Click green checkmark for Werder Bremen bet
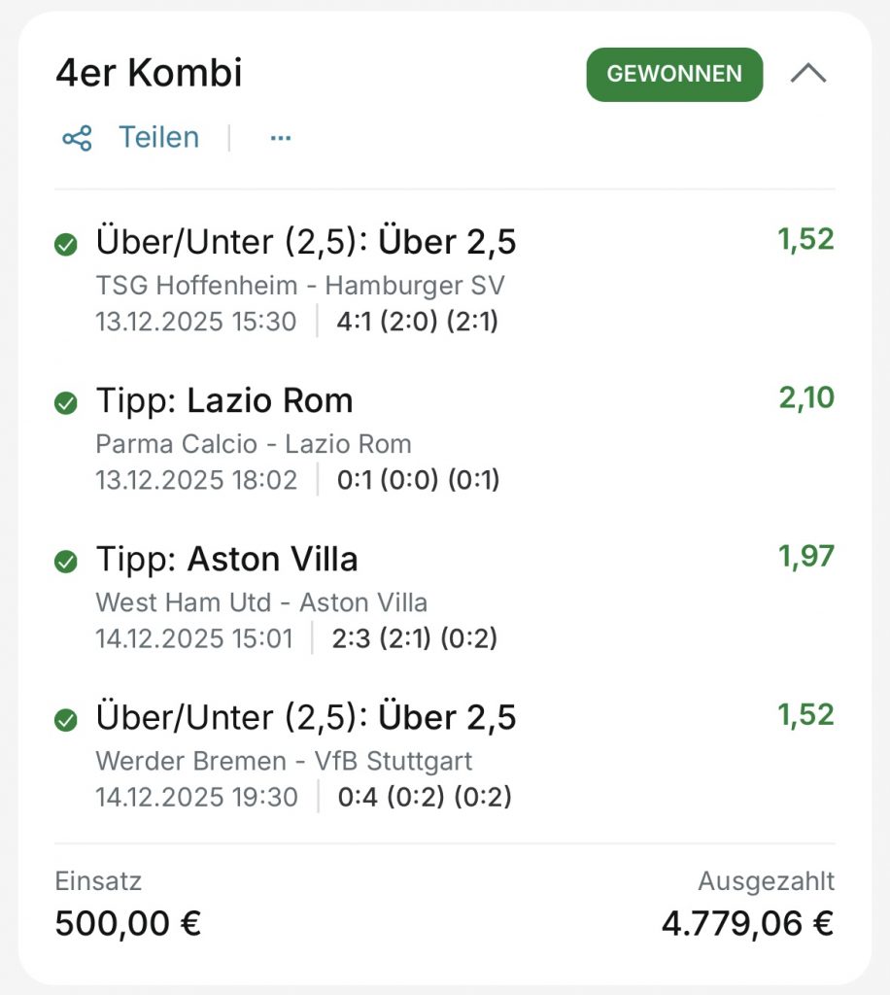 click(66, 720)
